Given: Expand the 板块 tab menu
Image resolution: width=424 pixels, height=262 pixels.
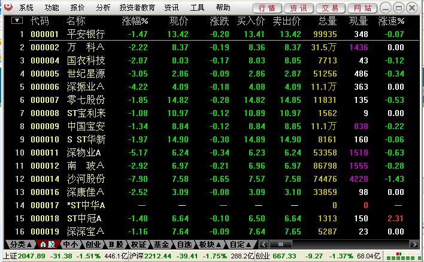Looking at the screenshot, I should 210,245.
